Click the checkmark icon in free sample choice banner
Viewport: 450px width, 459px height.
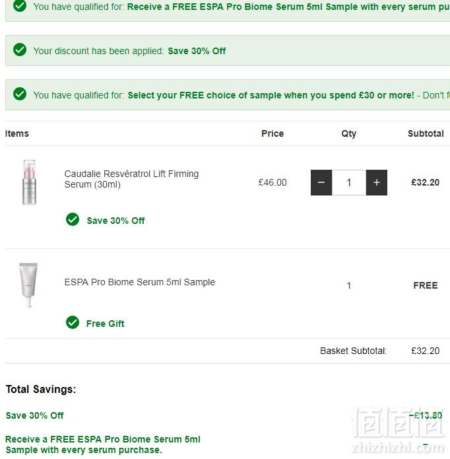[x=20, y=94]
